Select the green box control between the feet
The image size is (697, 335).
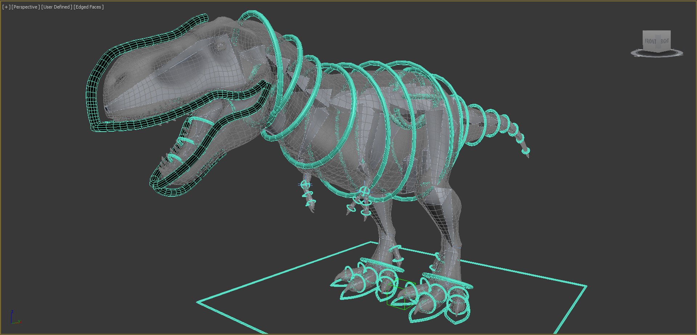tap(401, 294)
